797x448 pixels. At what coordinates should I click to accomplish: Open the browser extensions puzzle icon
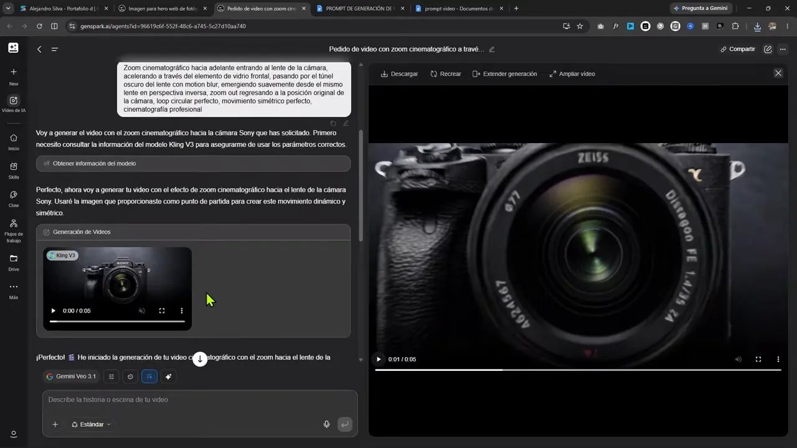tap(735, 26)
